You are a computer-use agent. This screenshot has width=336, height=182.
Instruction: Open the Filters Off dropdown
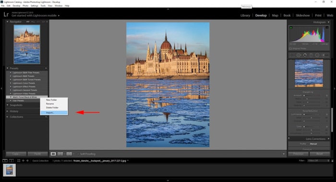coord(318,160)
